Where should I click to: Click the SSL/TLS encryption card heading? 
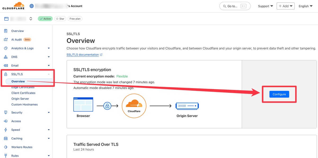coord(92,70)
